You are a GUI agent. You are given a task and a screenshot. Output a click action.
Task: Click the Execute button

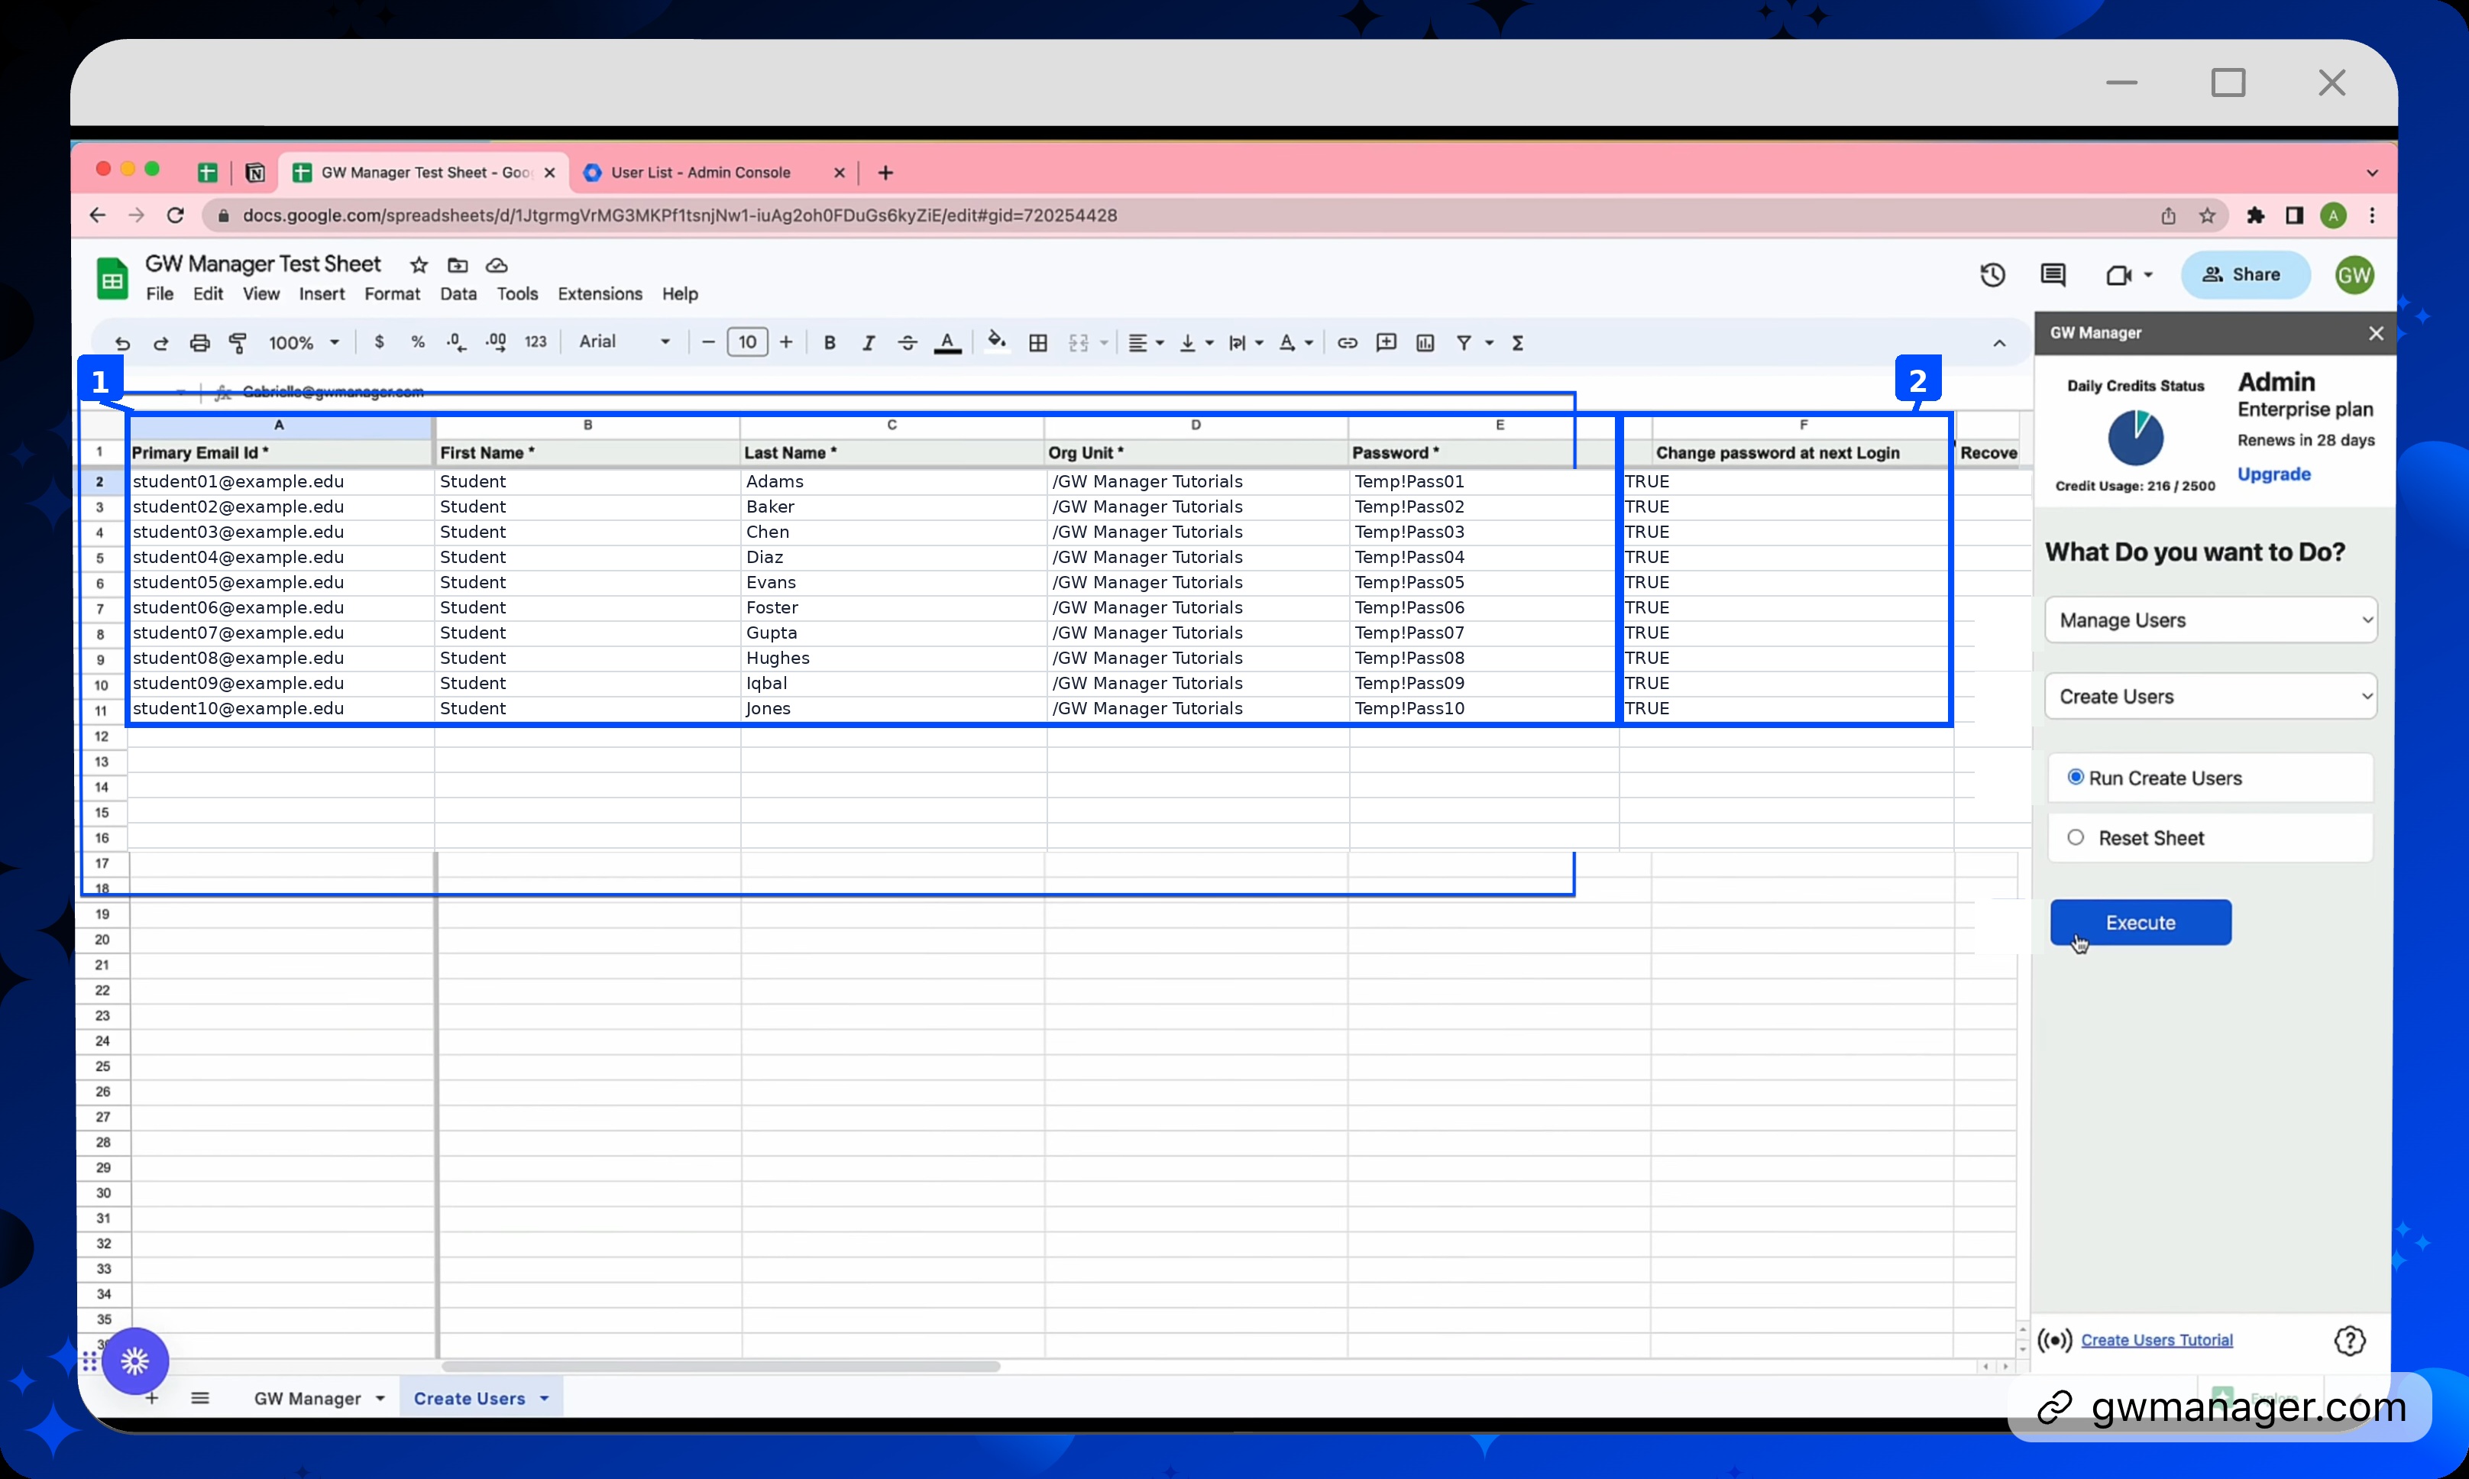(x=2141, y=923)
